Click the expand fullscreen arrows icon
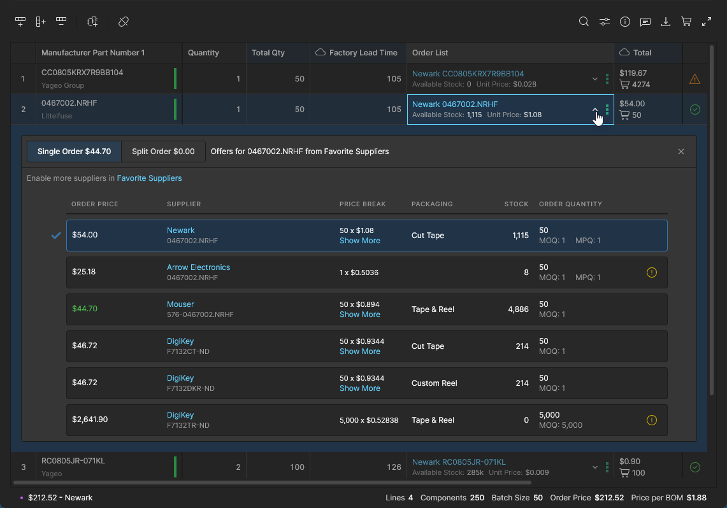The height and width of the screenshot is (508, 727). [707, 22]
